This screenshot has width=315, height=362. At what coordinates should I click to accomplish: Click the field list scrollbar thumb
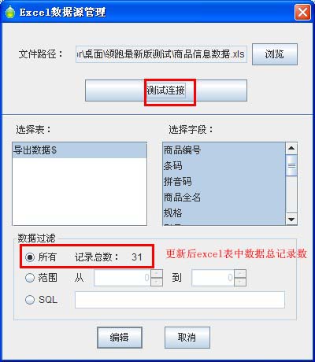click(x=291, y=165)
